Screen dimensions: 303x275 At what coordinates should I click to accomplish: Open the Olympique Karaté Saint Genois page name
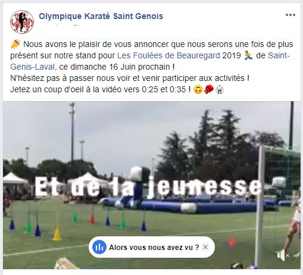pos(101,16)
